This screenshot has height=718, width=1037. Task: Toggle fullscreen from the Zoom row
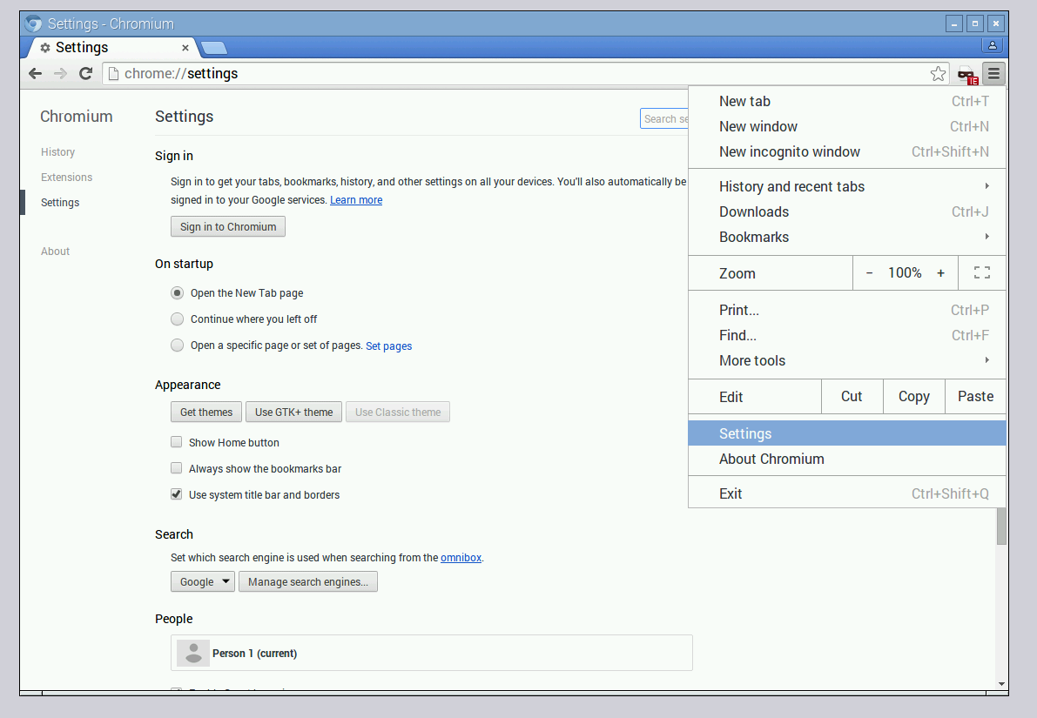tap(982, 273)
